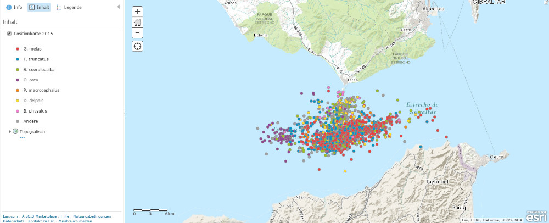Open the Legende tab
Screen dimensions: 549x223
(69, 7)
